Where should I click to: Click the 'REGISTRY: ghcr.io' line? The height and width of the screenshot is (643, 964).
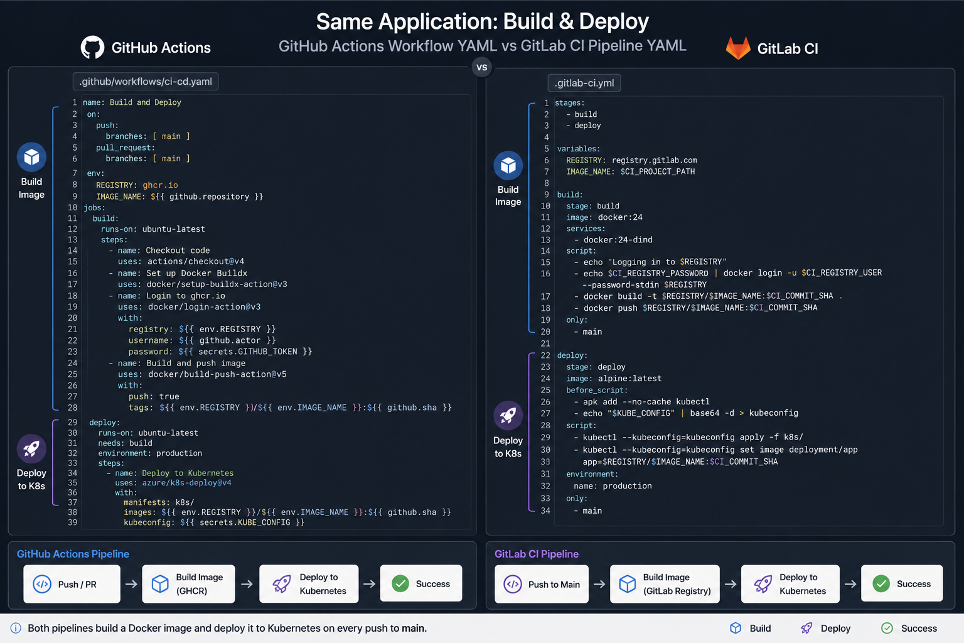(137, 185)
